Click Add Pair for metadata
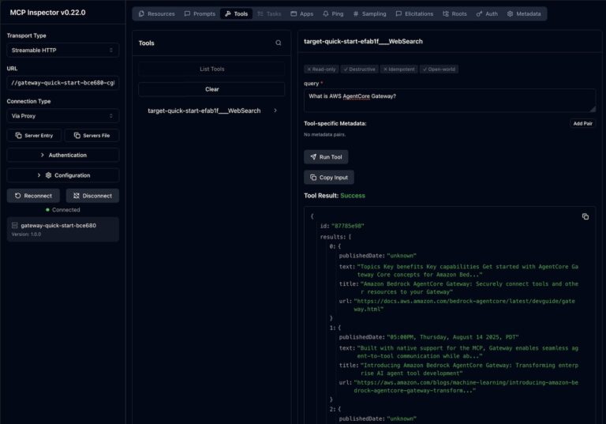 [583, 123]
